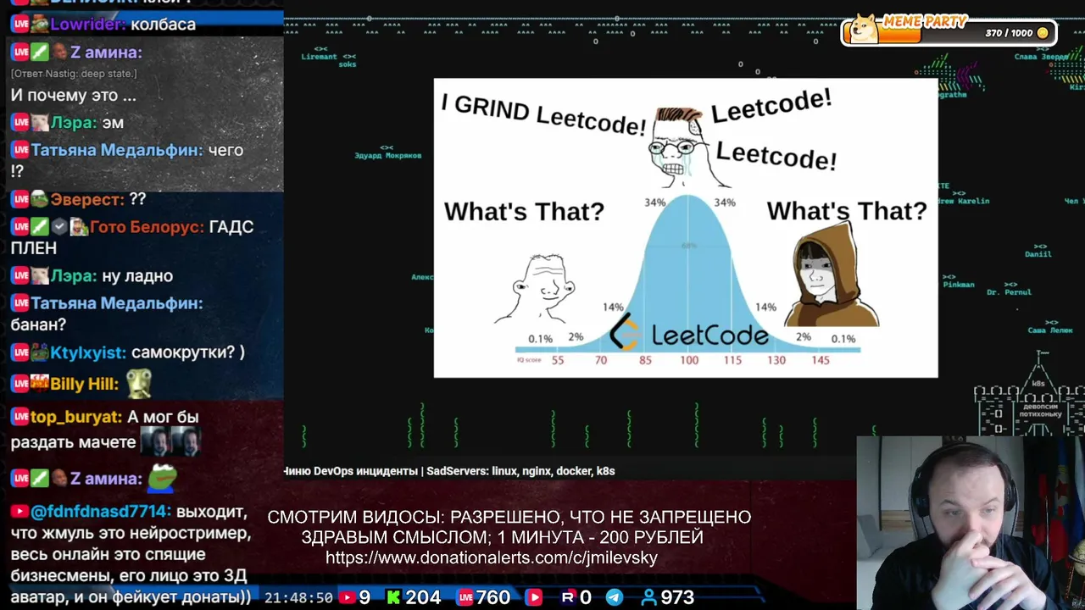Click the face emotes after 'раздать мачете'
Image resolution: width=1085 pixels, height=610 pixels.
(170, 441)
